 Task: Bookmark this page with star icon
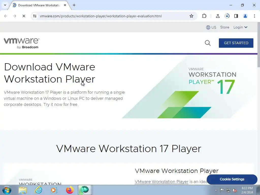click(x=191, y=16)
